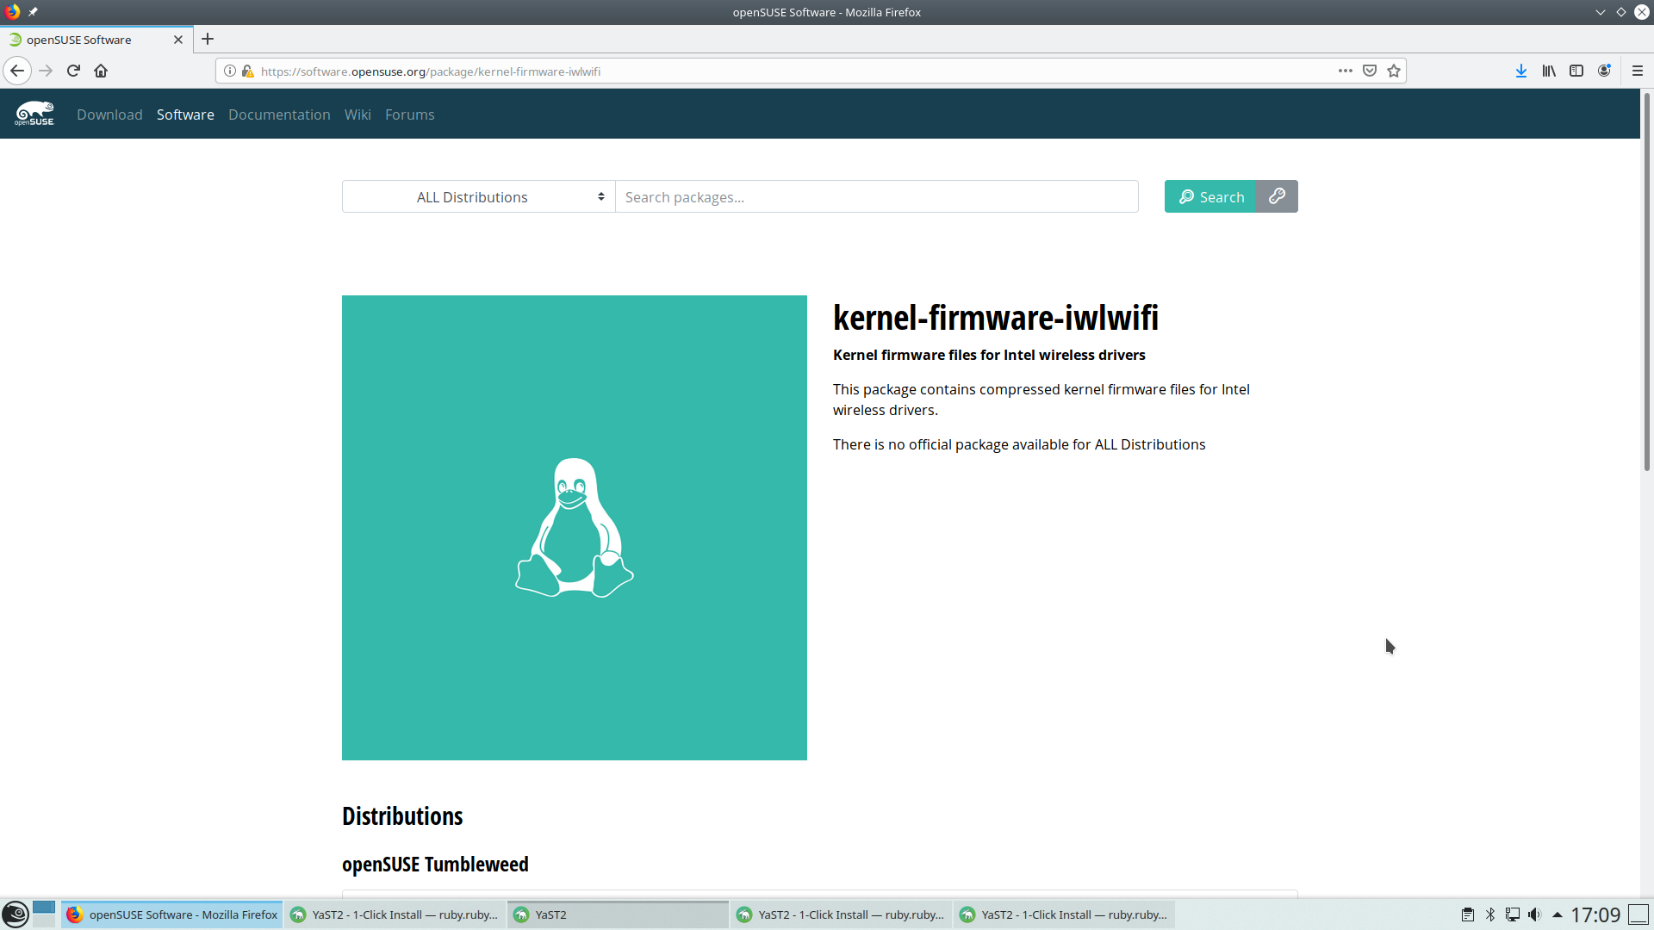The image size is (1654, 930).
Task: Open Firefox downloads arrow icon
Action: point(1521,71)
